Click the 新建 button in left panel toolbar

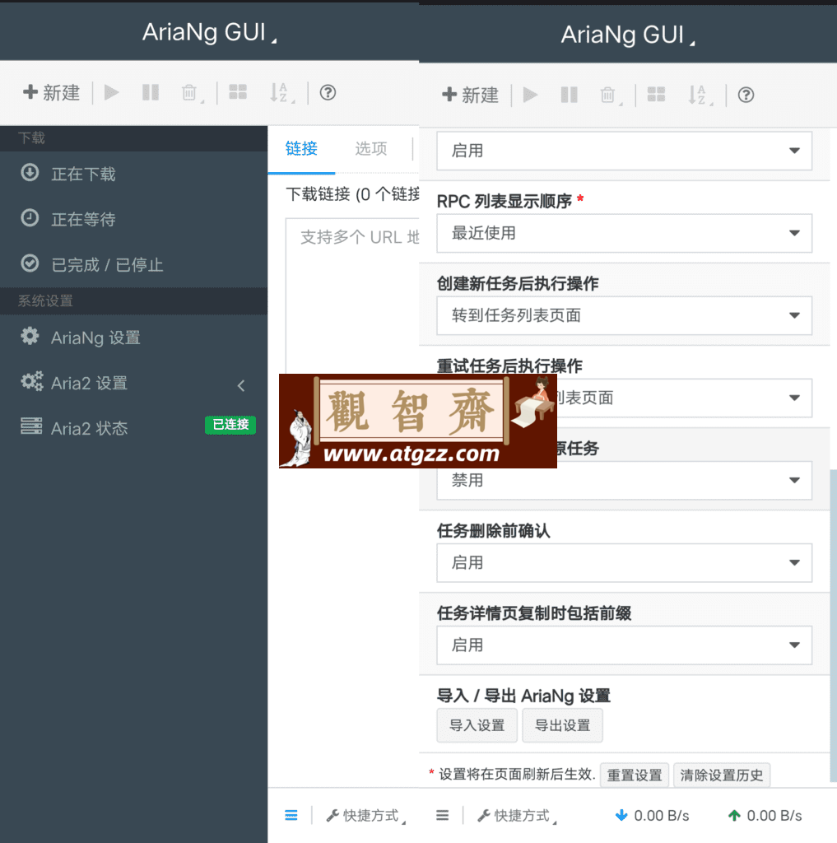pyautogui.click(x=51, y=92)
